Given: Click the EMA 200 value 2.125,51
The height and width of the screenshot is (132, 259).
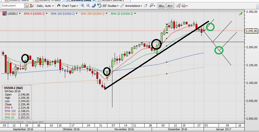Looking at the screenshot, I should tap(24, 114).
